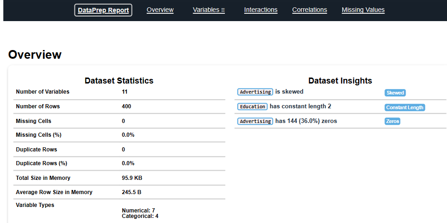
Task: Click the Variable Types row label
Action: [35, 205]
